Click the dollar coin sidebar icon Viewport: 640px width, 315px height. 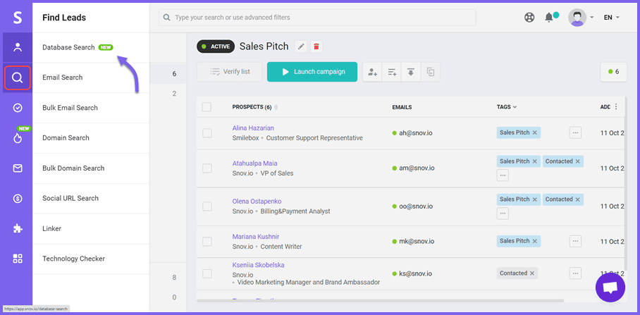pos(18,199)
